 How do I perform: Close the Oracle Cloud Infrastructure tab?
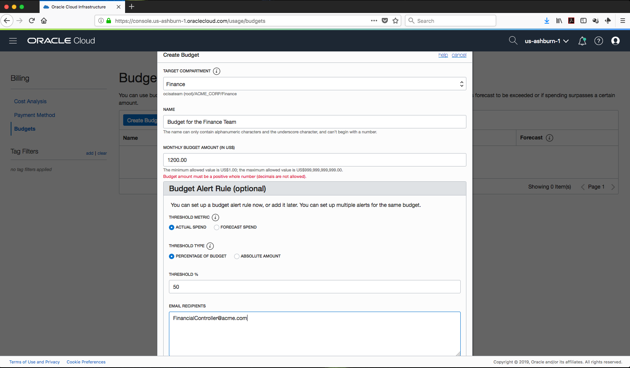click(x=119, y=7)
